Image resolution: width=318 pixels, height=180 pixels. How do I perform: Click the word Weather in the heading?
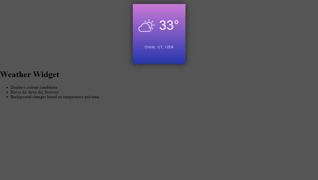pos(15,74)
